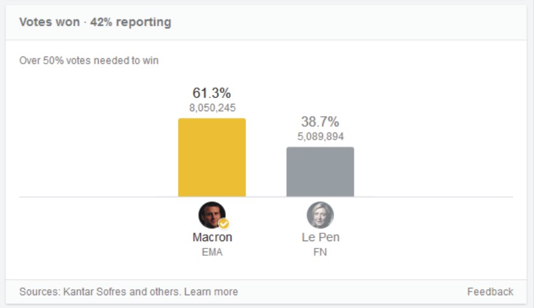
Task: Click the 61.3% percentage label
Action: 212,93
